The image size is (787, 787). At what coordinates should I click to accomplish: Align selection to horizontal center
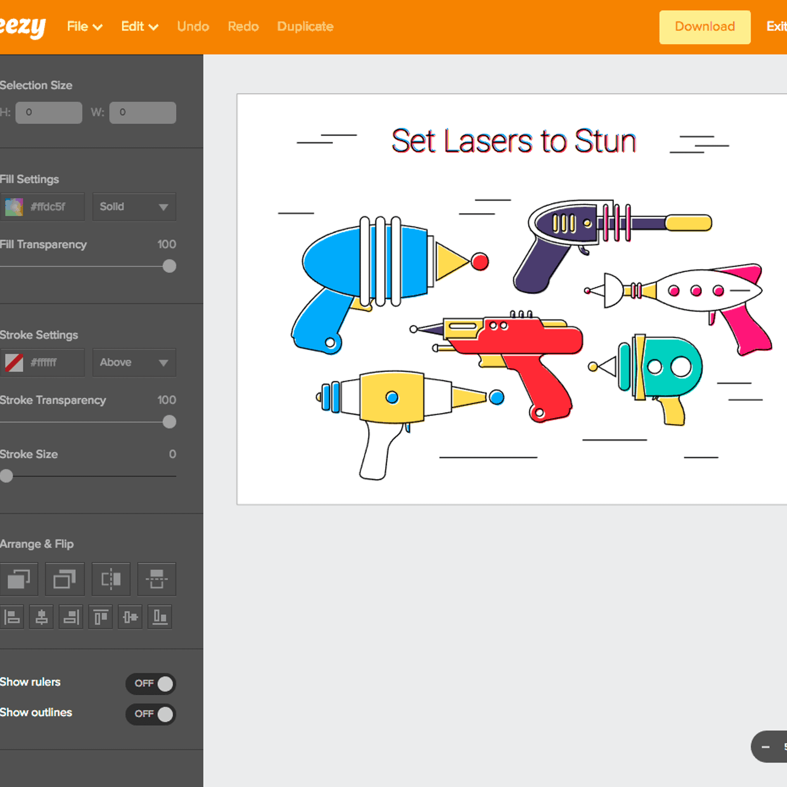click(x=42, y=617)
